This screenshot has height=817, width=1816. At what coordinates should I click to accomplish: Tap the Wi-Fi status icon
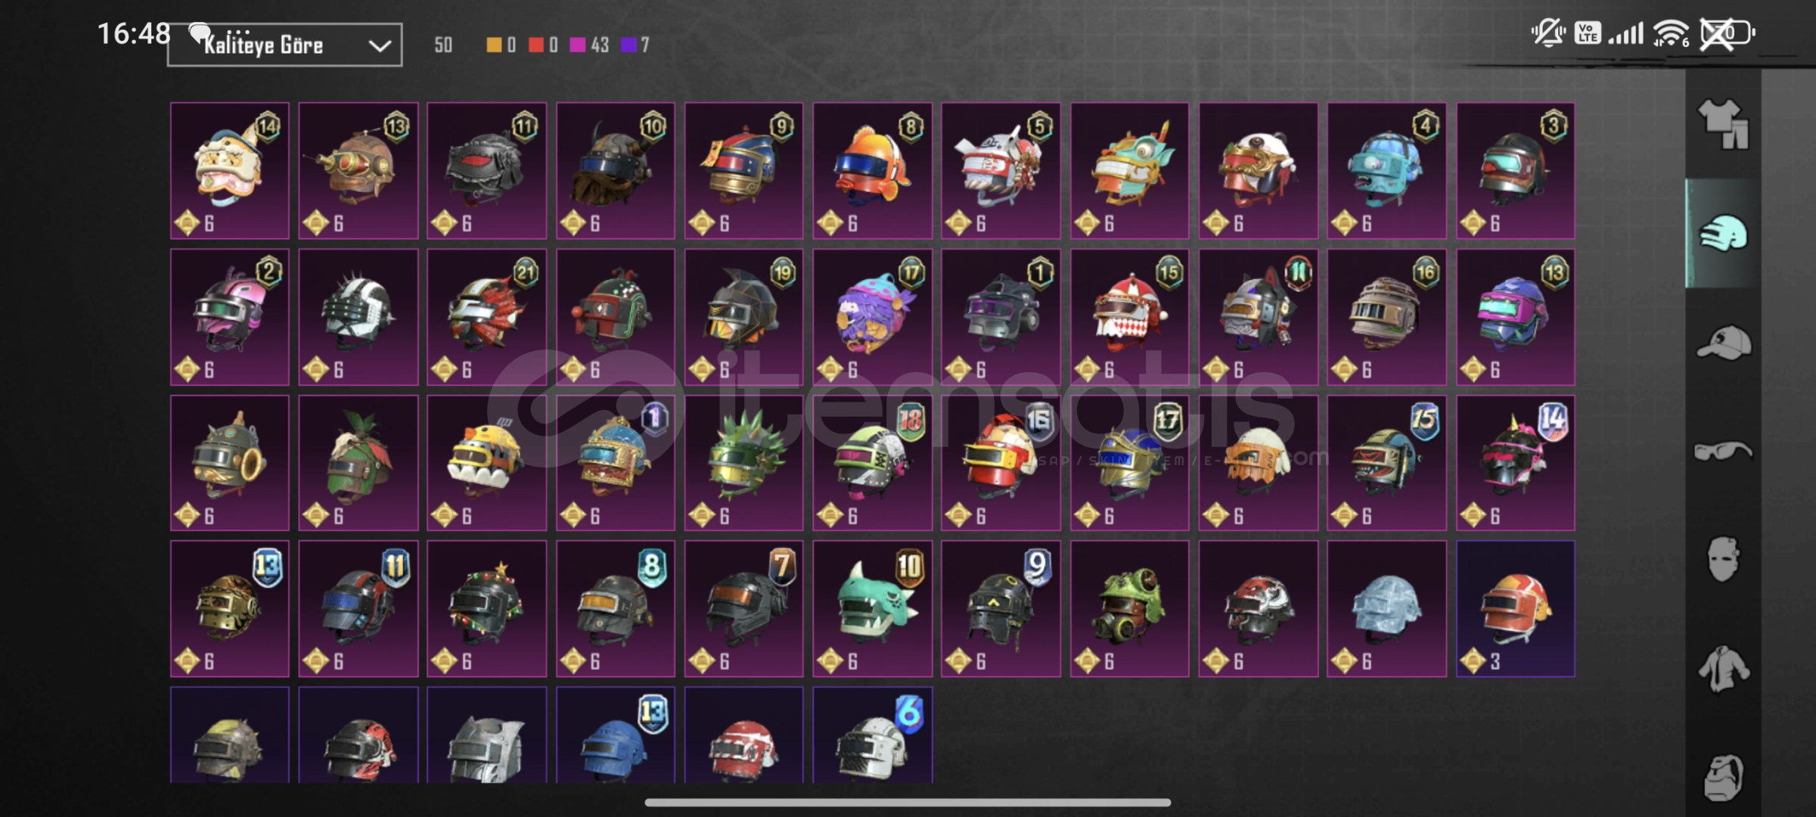1671,33
